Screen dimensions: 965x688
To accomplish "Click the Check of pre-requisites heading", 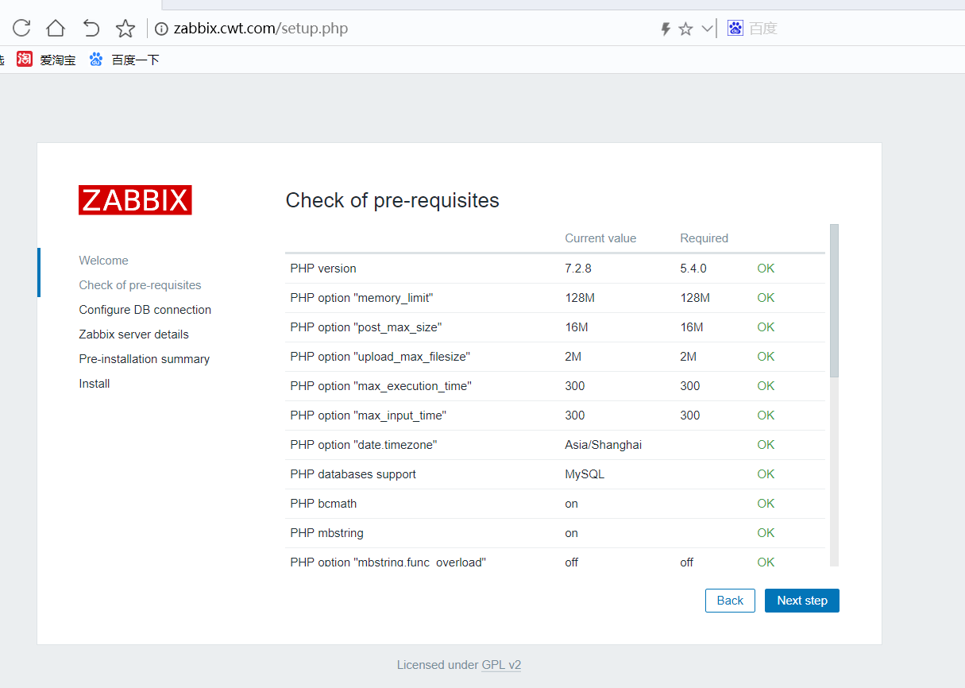I will click(392, 200).
